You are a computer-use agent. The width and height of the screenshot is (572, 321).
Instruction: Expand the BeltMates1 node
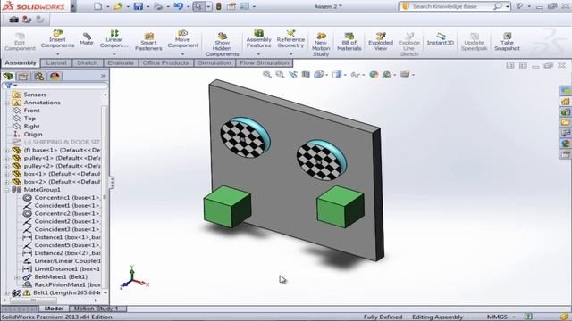(16, 277)
